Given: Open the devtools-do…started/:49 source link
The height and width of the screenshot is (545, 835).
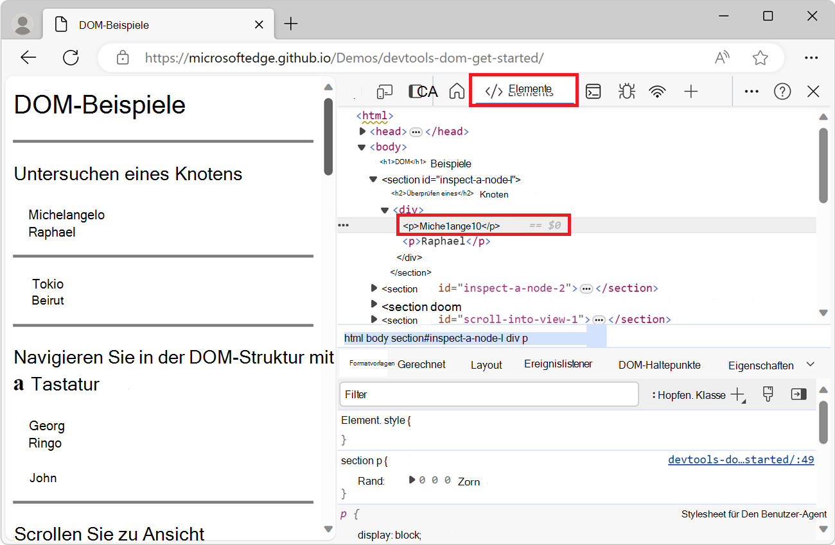Looking at the screenshot, I should click(x=741, y=460).
